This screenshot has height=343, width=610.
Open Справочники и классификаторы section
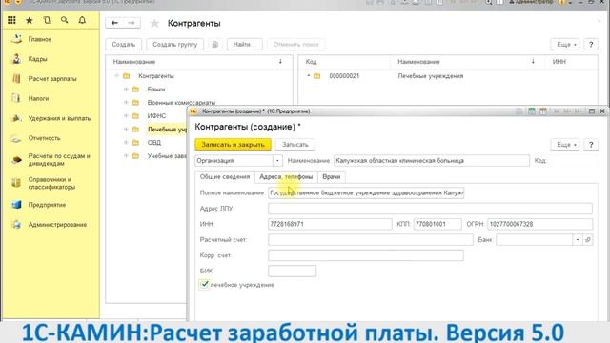pos(51,183)
